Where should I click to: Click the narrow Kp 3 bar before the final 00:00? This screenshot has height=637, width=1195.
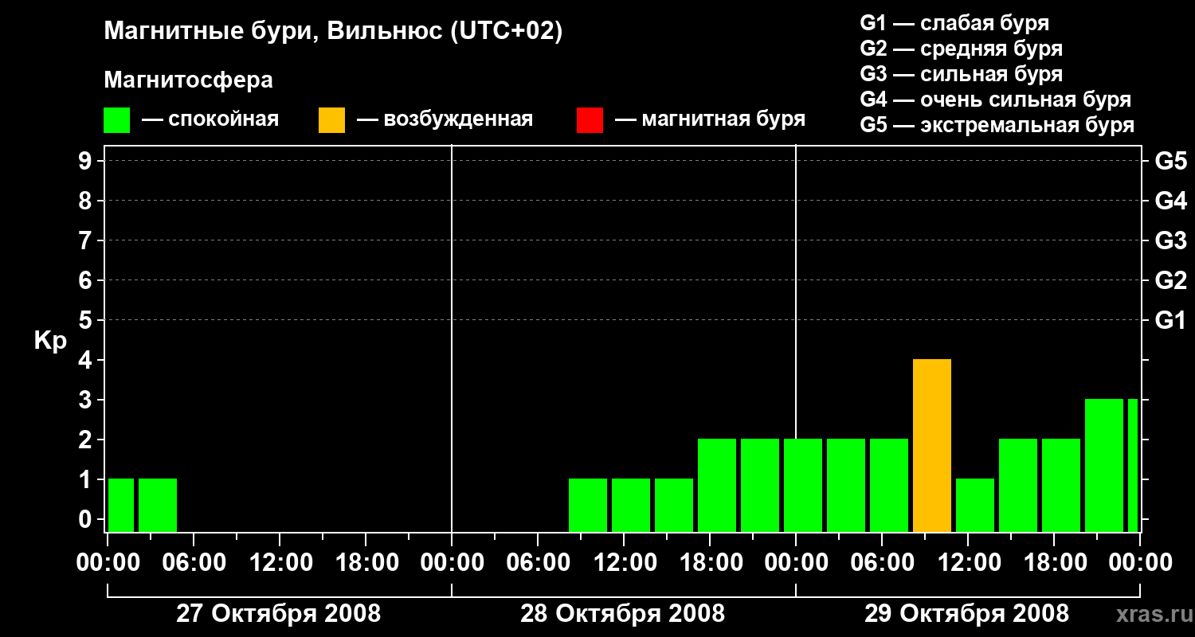1133,466
